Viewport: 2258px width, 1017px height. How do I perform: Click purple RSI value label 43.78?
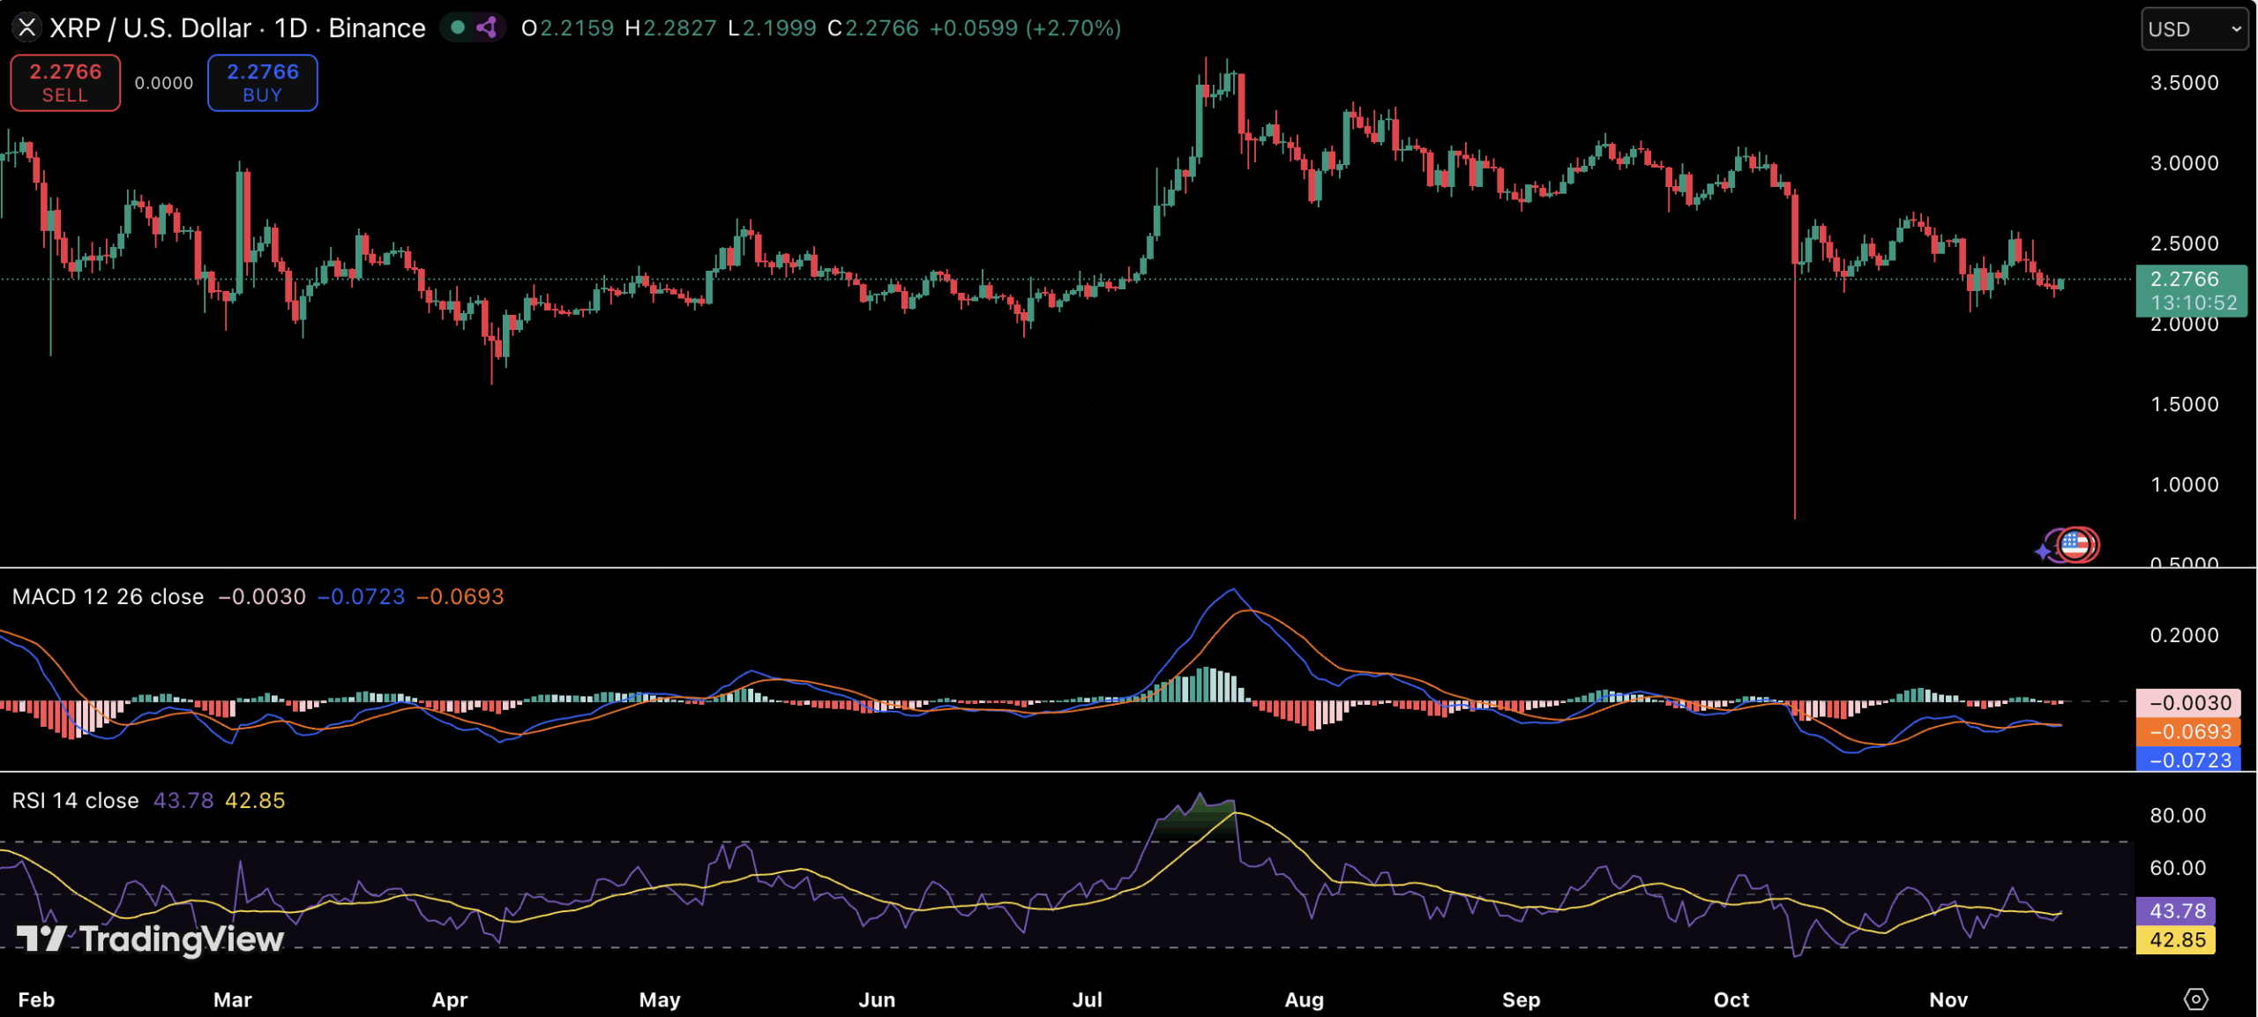pyautogui.click(x=2176, y=910)
